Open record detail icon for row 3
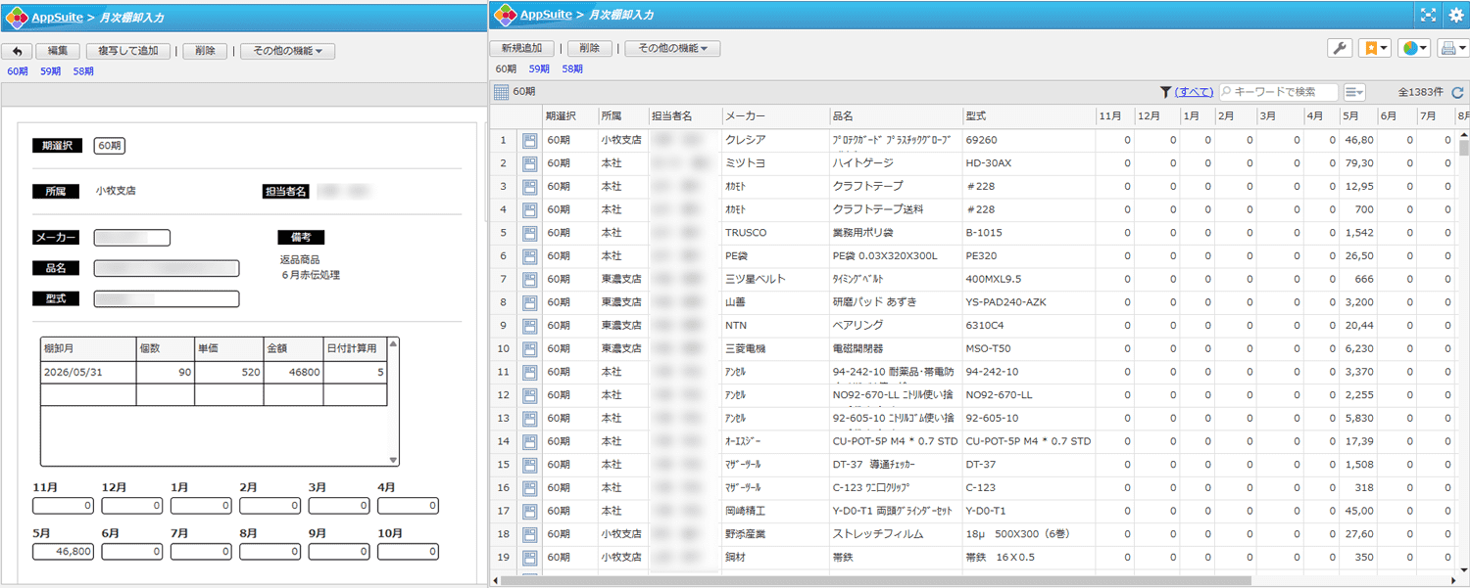This screenshot has width=1470, height=588. tap(529, 186)
